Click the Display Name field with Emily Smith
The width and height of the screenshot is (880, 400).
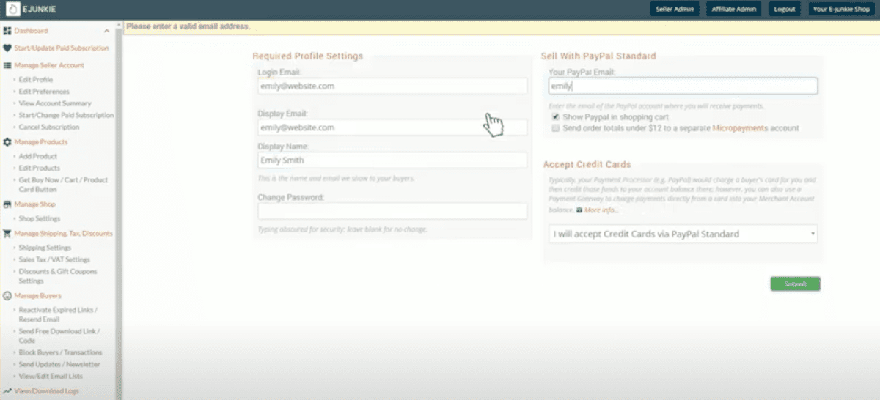[x=392, y=160]
